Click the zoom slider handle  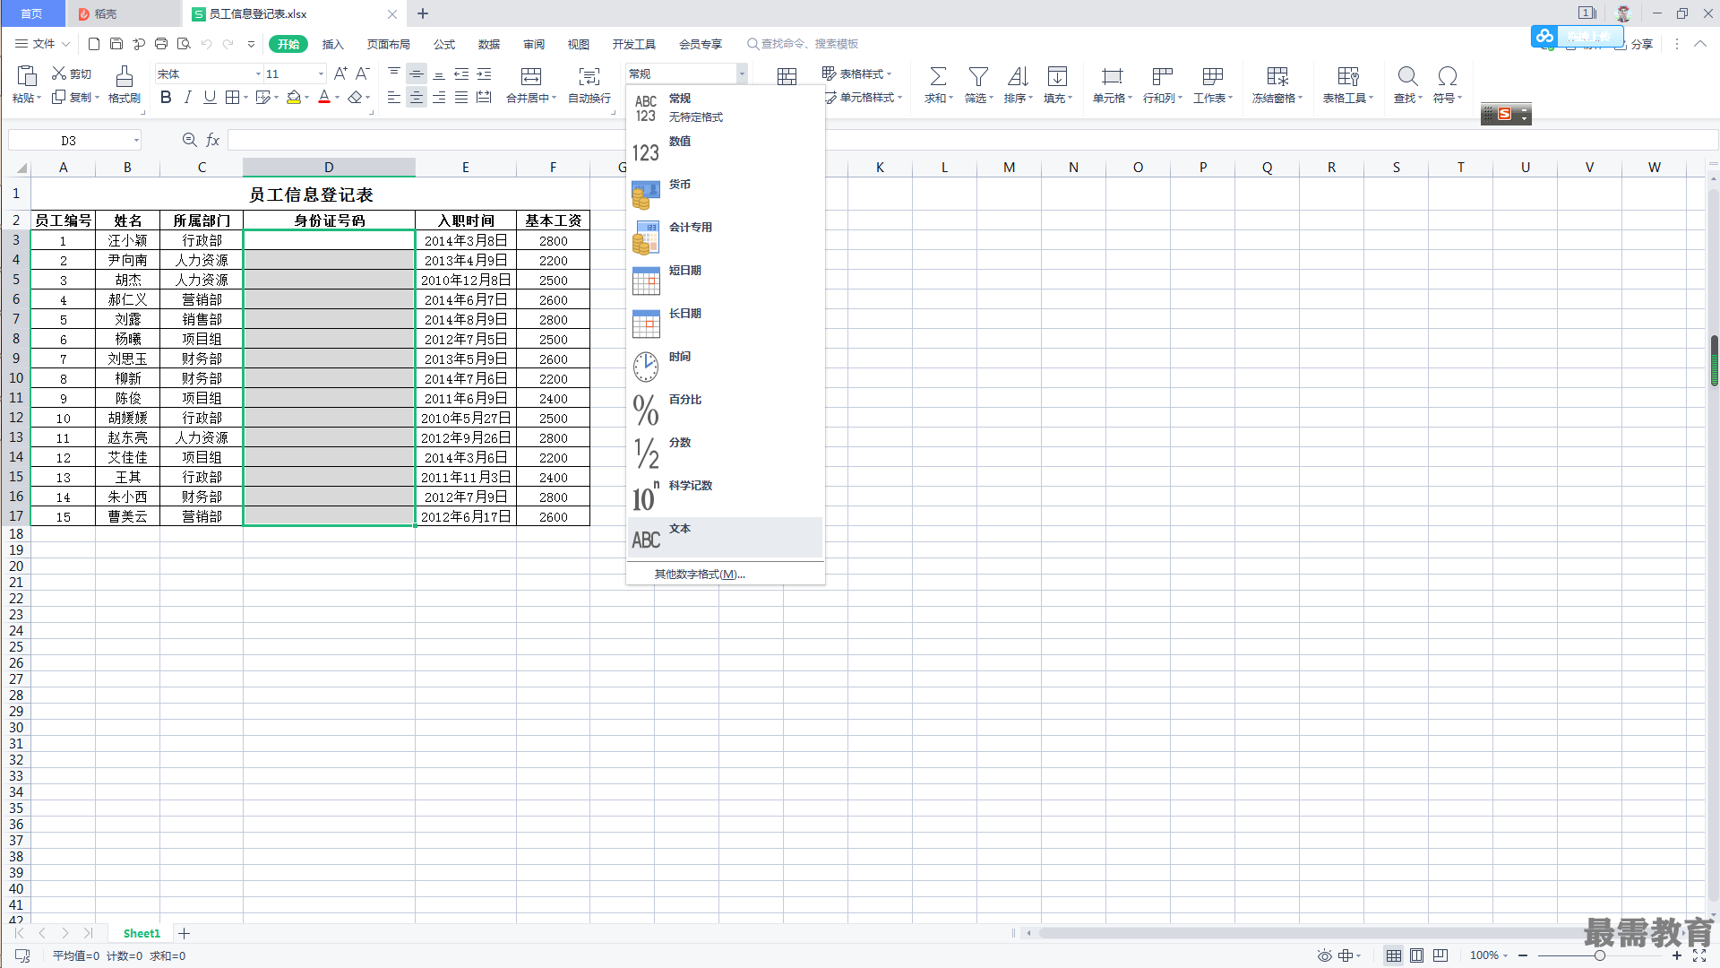coord(1599,955)
